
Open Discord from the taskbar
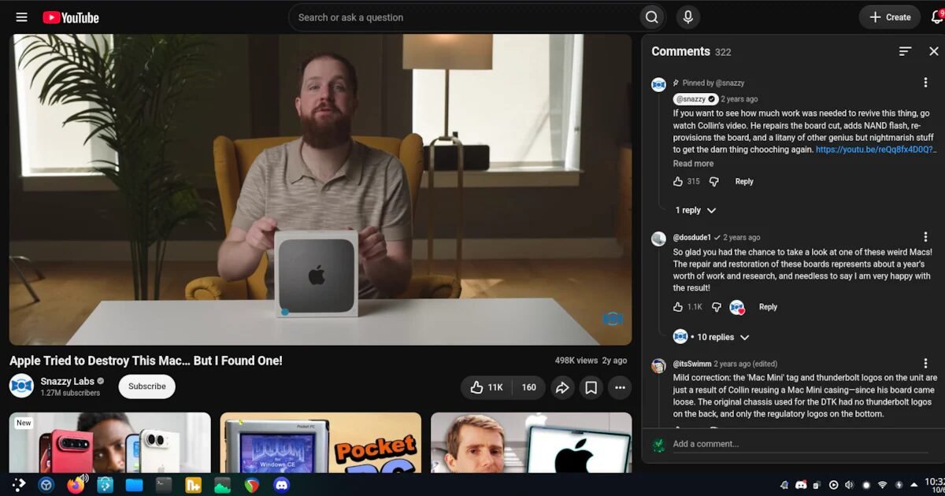(281, 485)
